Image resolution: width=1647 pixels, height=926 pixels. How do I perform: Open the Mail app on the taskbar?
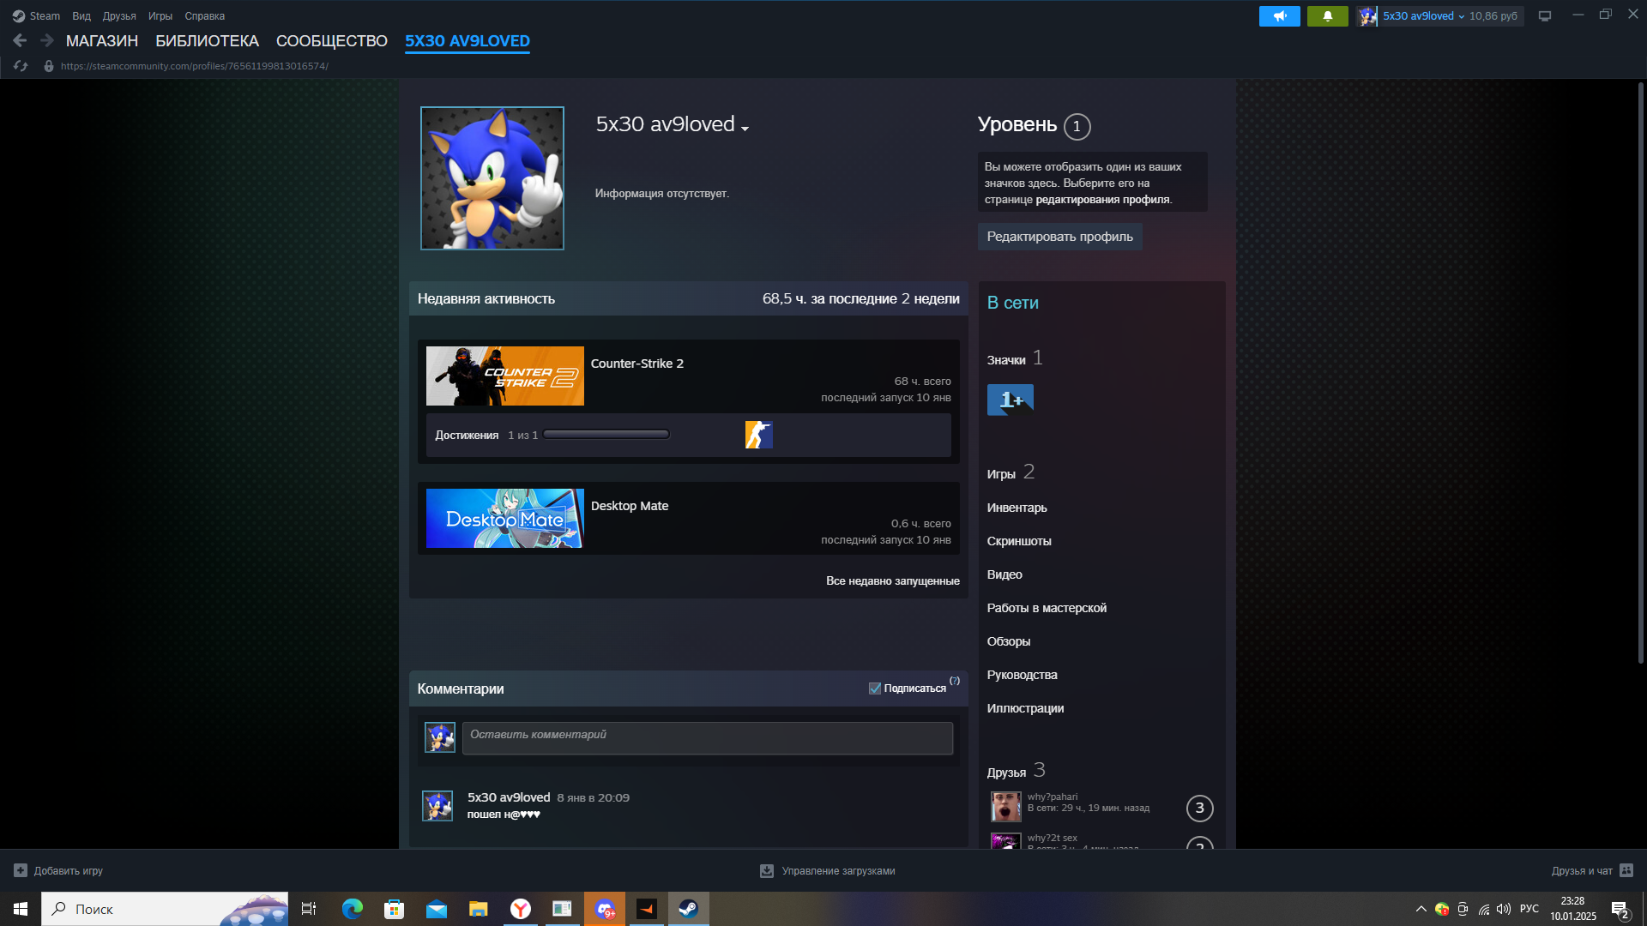(436, 909)
